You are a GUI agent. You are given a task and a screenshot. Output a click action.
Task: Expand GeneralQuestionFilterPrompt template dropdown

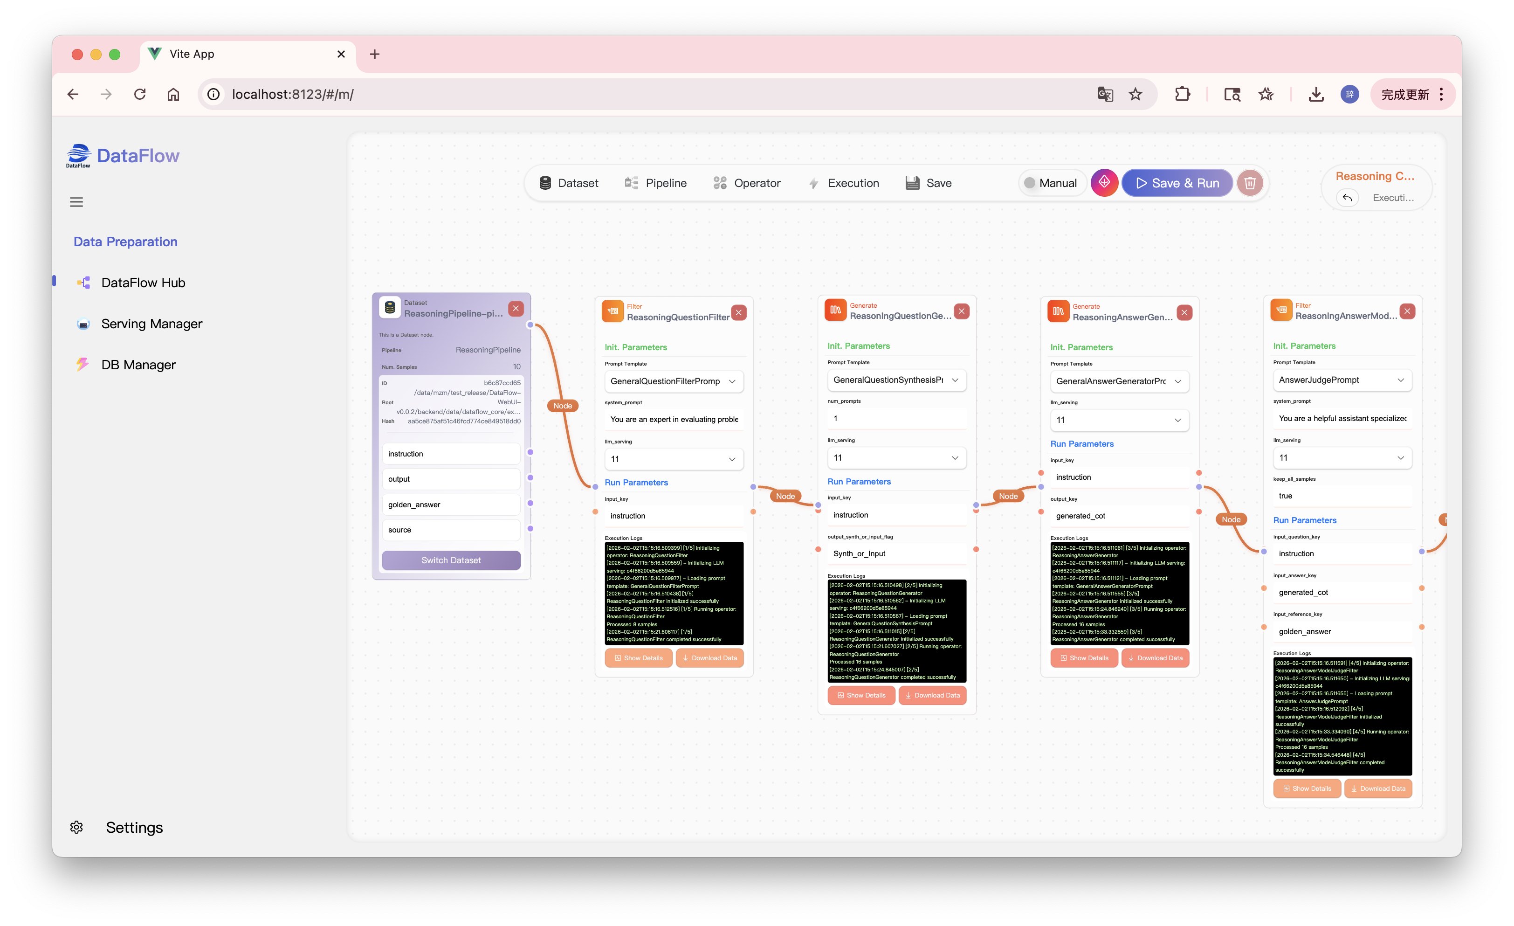pyautogui.click(x=674, y=381)
